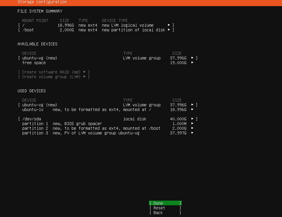Click the FILE SYSTEM SUMMARY heading
Screen dimensions: 282x217
[x=40, y=11]
